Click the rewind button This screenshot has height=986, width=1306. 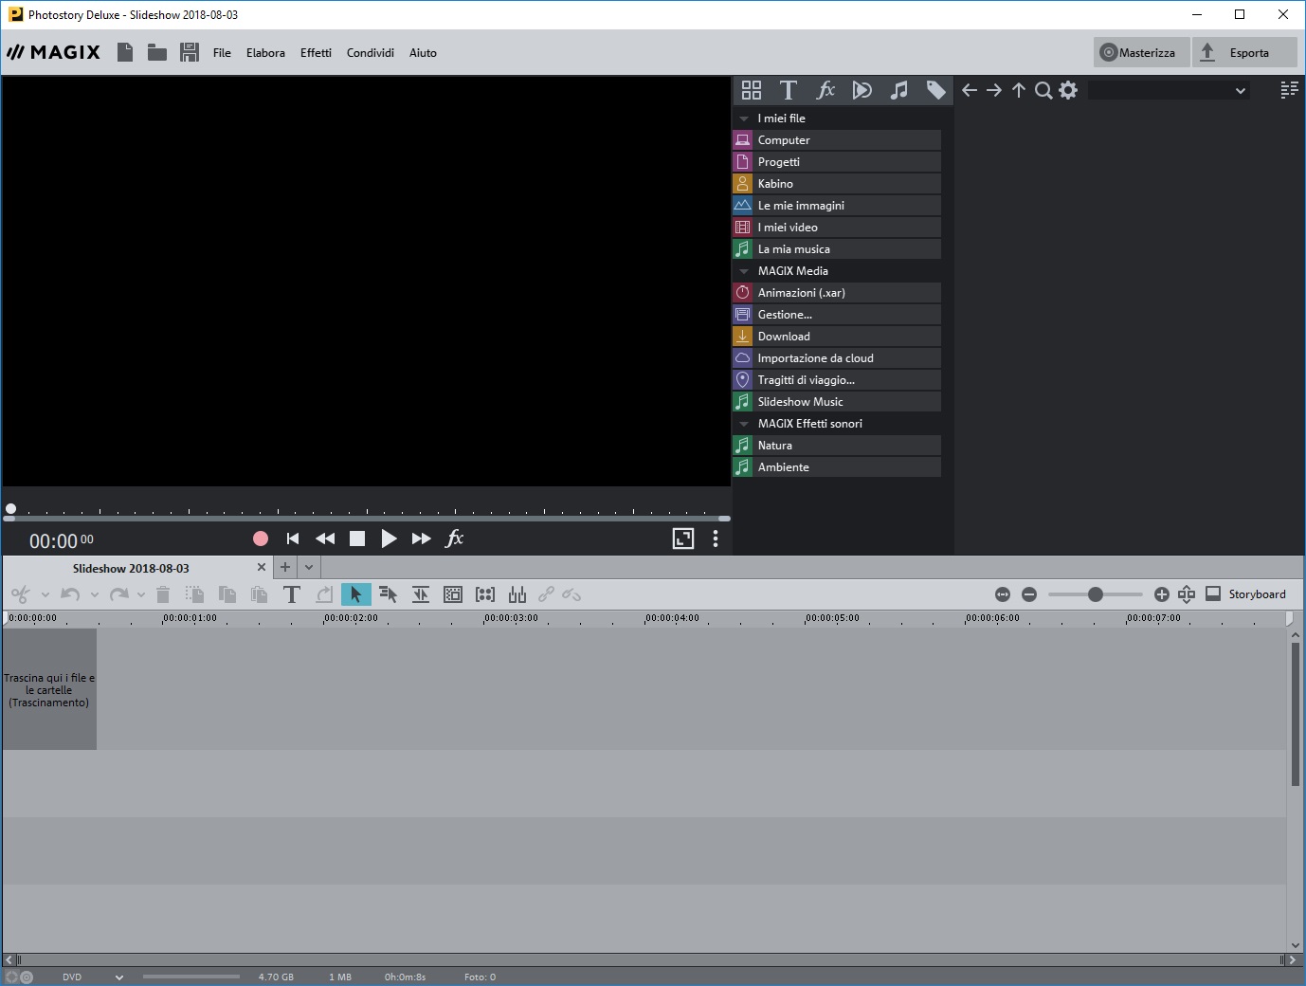[x=325, y=539]
